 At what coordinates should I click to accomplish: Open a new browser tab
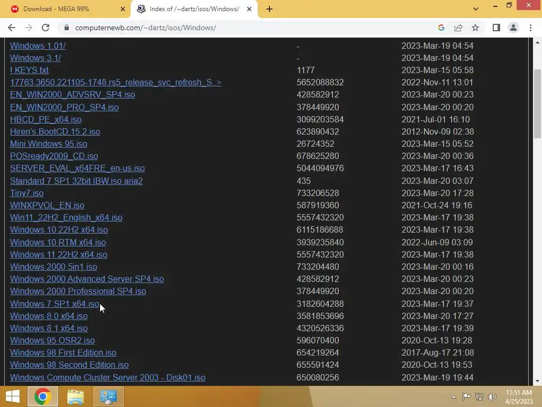(269, 9)
